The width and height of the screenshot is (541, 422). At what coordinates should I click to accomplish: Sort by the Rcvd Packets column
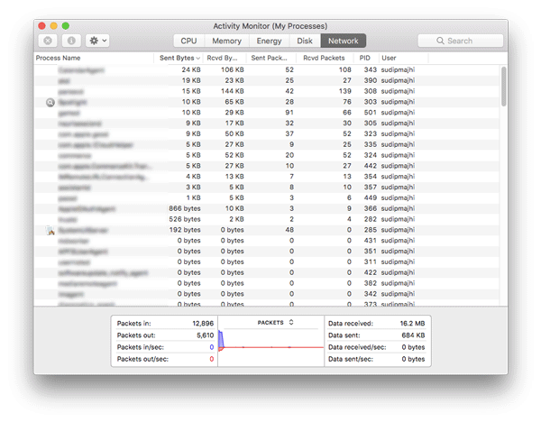[325, 58]
